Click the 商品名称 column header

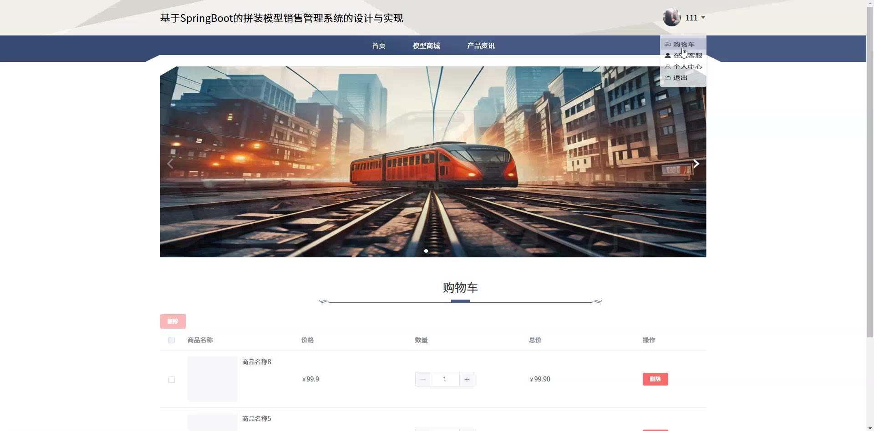click(200, 340)
